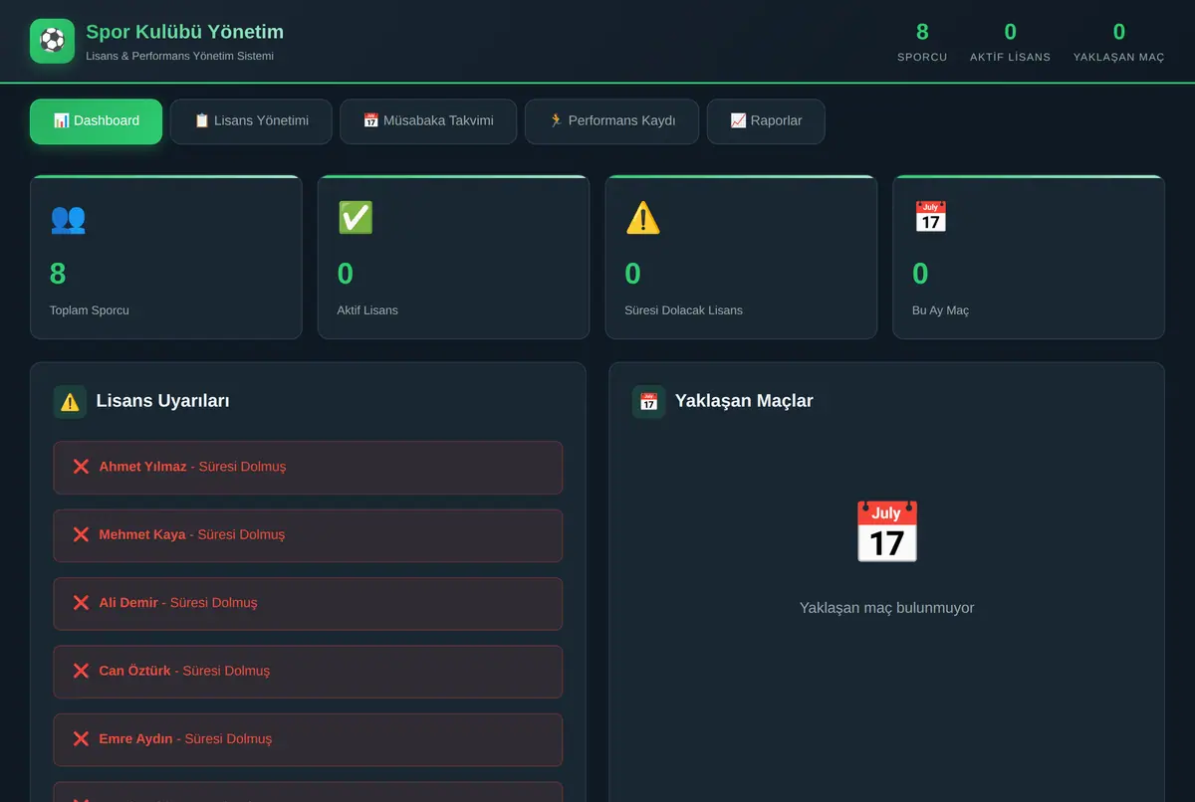Click red X icon next to Ali Demir
This screenshot has height=802, width=1195.
81,603
